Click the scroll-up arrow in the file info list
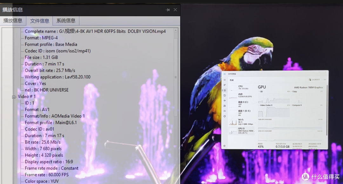 click(175, 30)
